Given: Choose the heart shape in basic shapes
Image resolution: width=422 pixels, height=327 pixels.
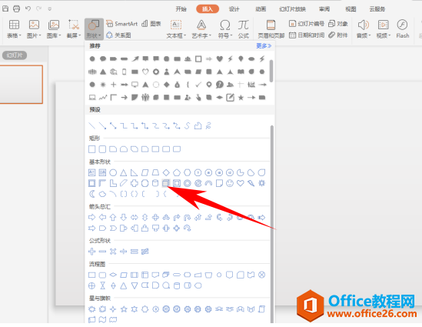Looking at the screenshot, I should 241,183.
